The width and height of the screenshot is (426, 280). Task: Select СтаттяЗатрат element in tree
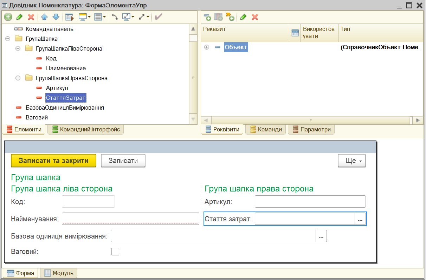point(66,98)
